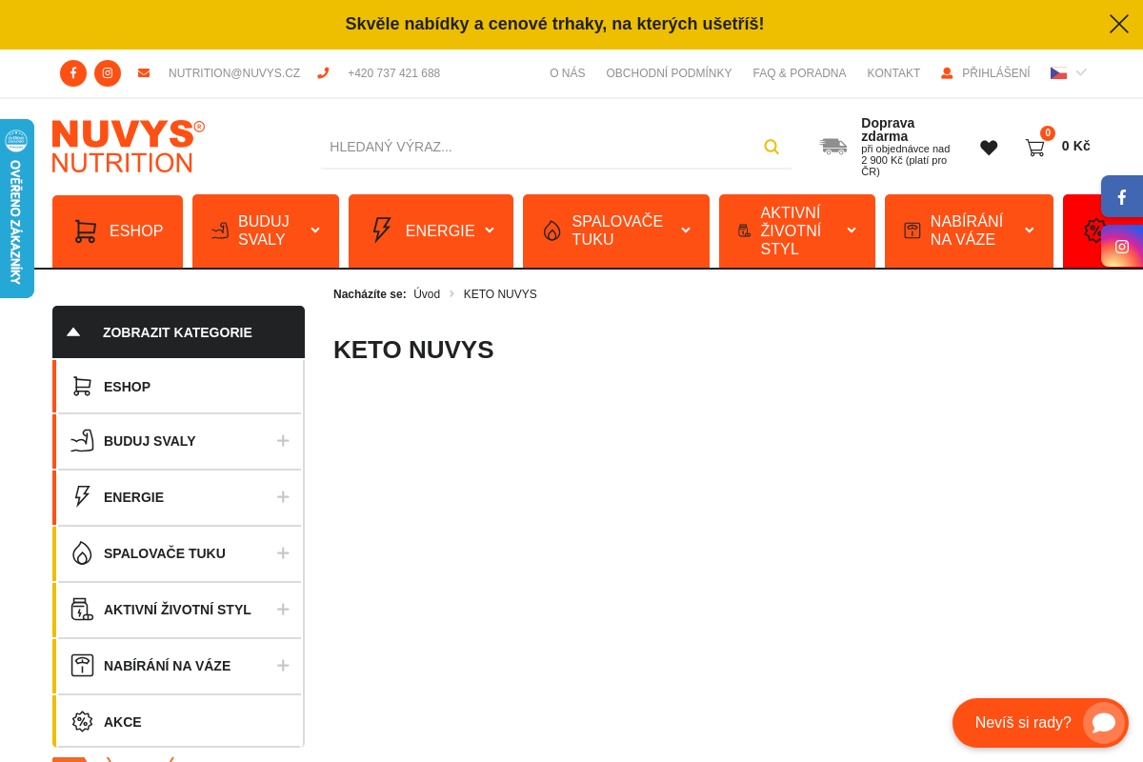Dismiss the yellow promo banner
1143x762 pixels.
1118,24
